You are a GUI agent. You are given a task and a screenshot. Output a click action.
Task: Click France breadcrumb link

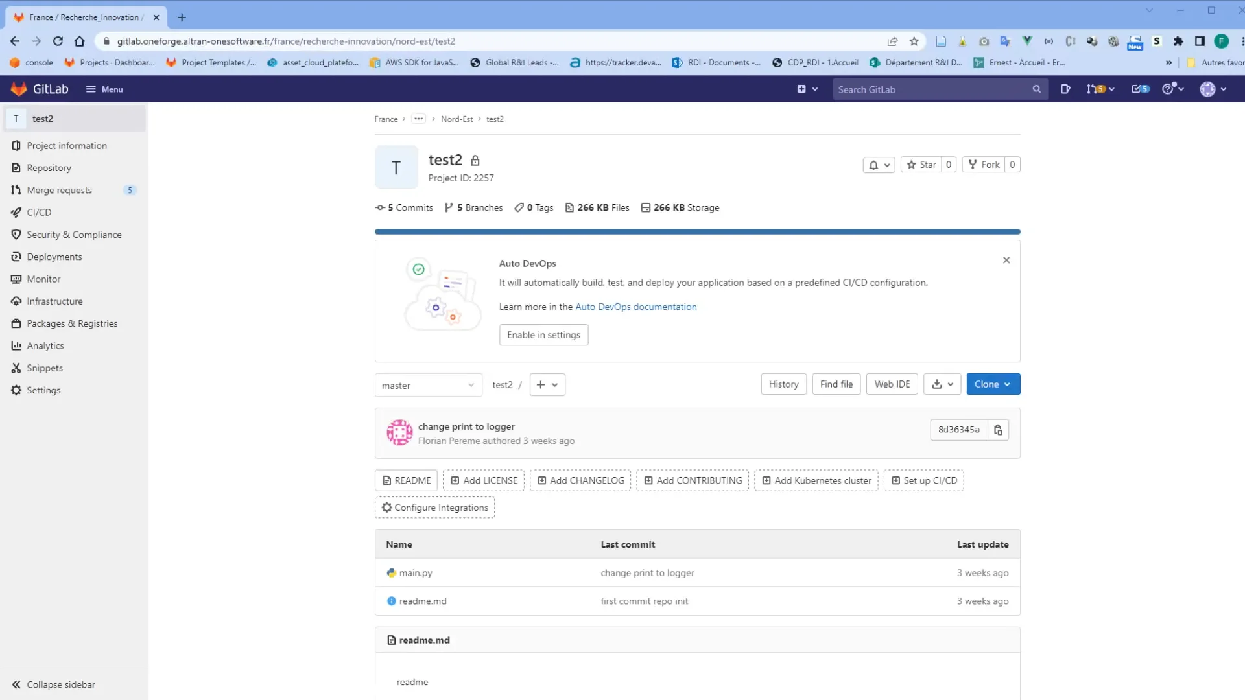point(386,119)
